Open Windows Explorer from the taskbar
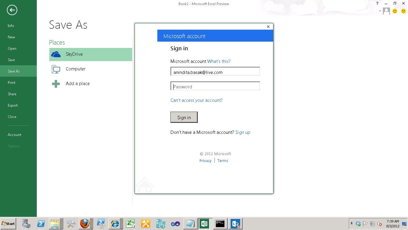Screen dimensions: 408x230 [55, 223]
